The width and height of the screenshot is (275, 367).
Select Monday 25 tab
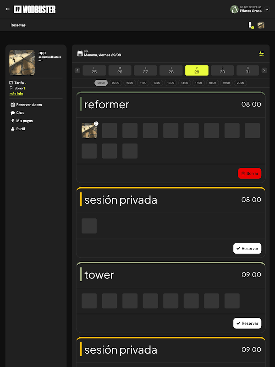pos(94,70)
